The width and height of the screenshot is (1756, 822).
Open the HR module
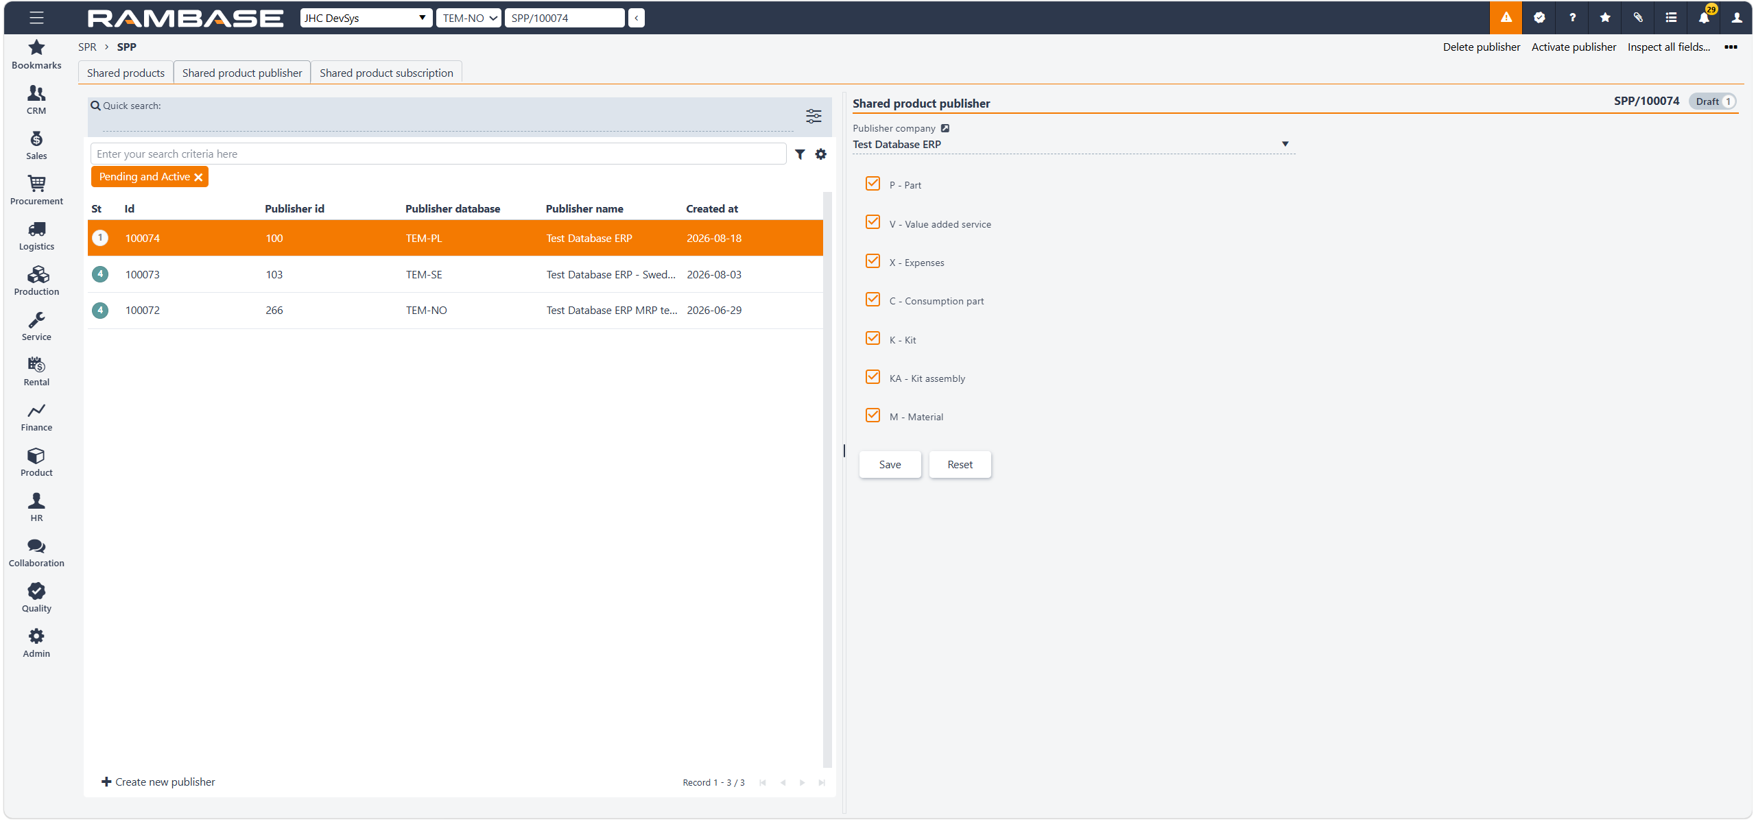pyautogui.click(x=36, y=507)
